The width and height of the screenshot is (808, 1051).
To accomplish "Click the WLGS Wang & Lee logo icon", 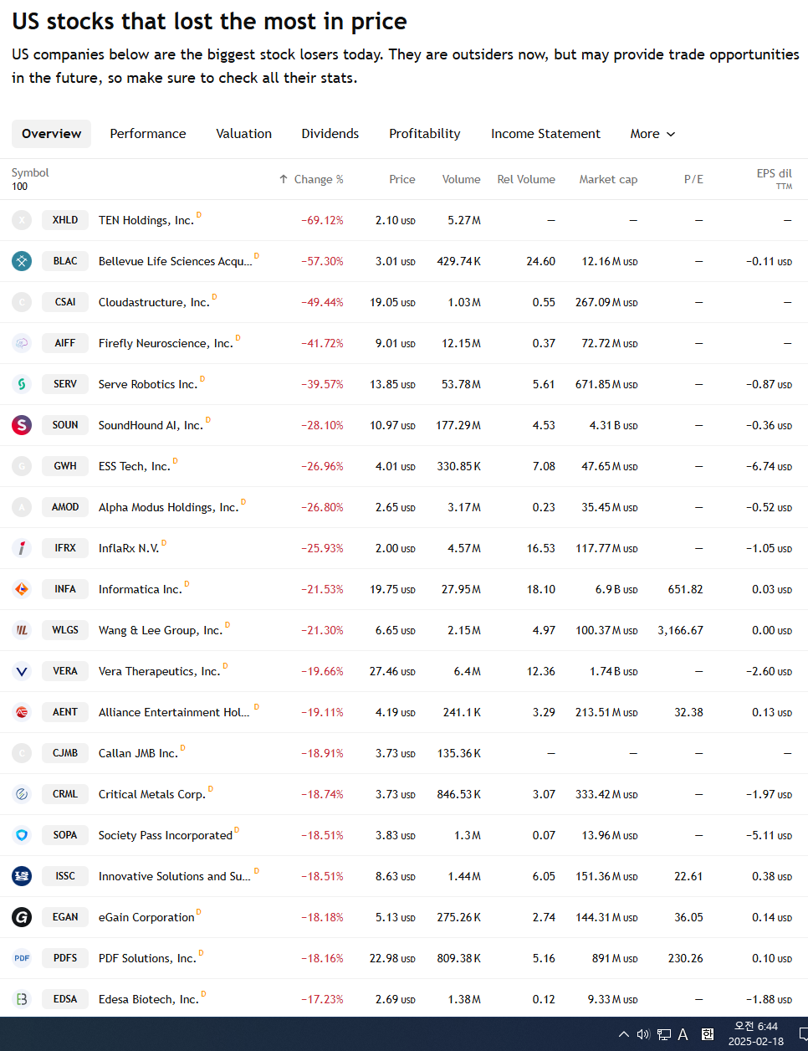I will pyautogui.click(x=22, y=630).
